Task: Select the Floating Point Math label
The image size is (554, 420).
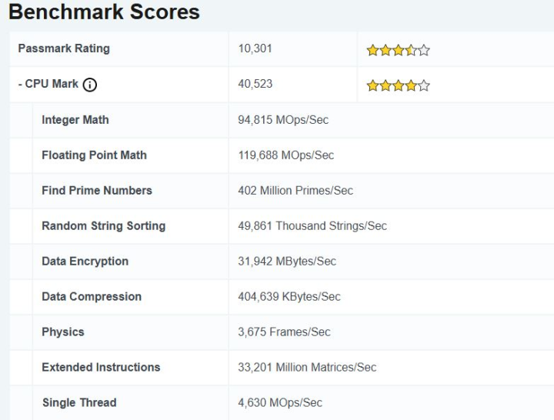Action: coord(94,155)
